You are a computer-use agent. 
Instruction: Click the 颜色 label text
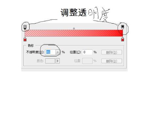(40, 61)
